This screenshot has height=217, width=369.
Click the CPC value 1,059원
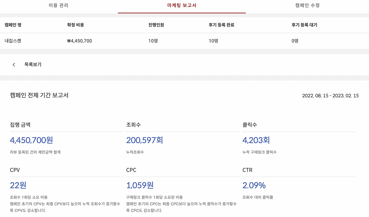click(140, 185)
